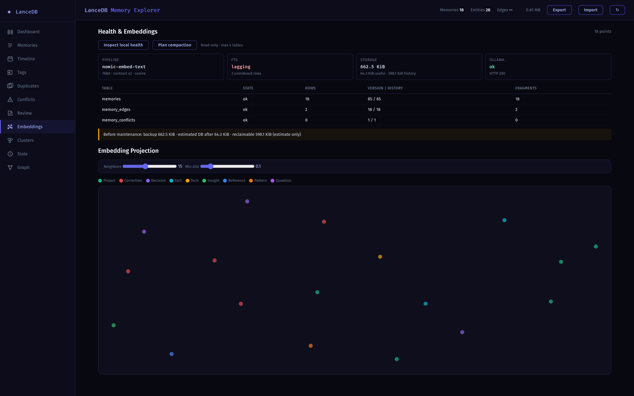This screenshot has height=396, width=634.
Task: Click the Tags icon in sidebar
Action: click(10, 72)
